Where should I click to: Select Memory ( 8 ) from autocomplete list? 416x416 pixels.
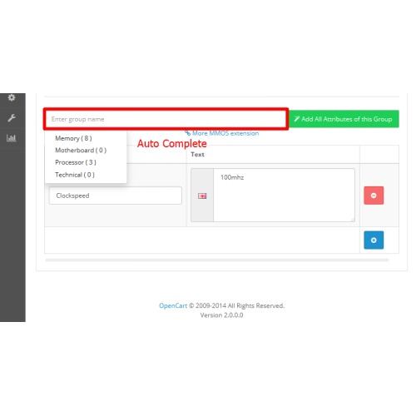73,138
